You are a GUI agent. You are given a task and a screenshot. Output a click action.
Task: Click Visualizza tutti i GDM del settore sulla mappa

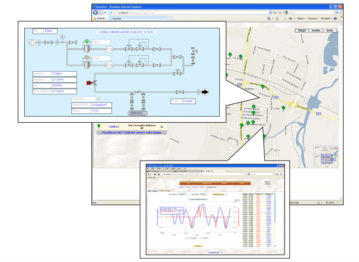(132, 133)
